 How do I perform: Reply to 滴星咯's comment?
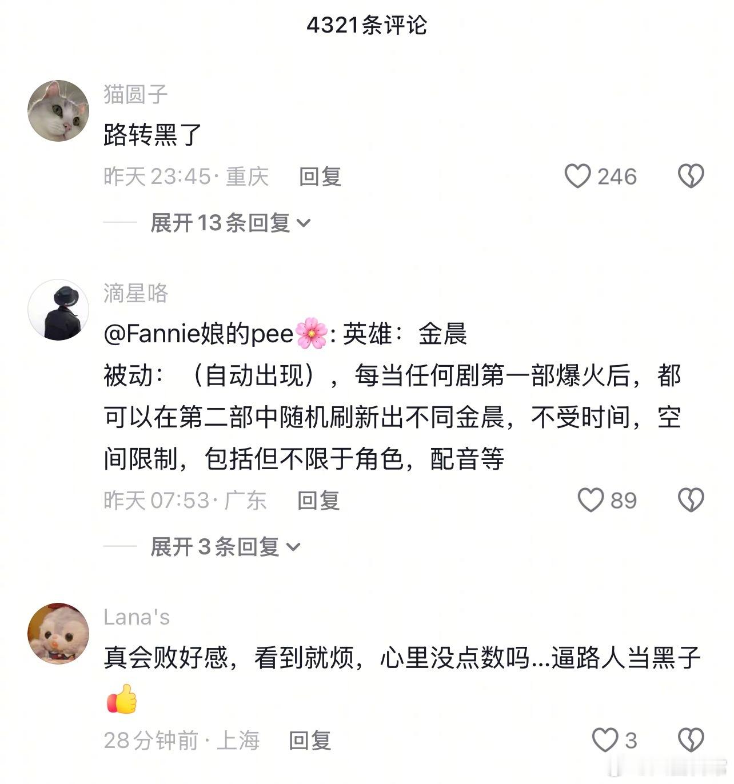(x=319, y=501)
